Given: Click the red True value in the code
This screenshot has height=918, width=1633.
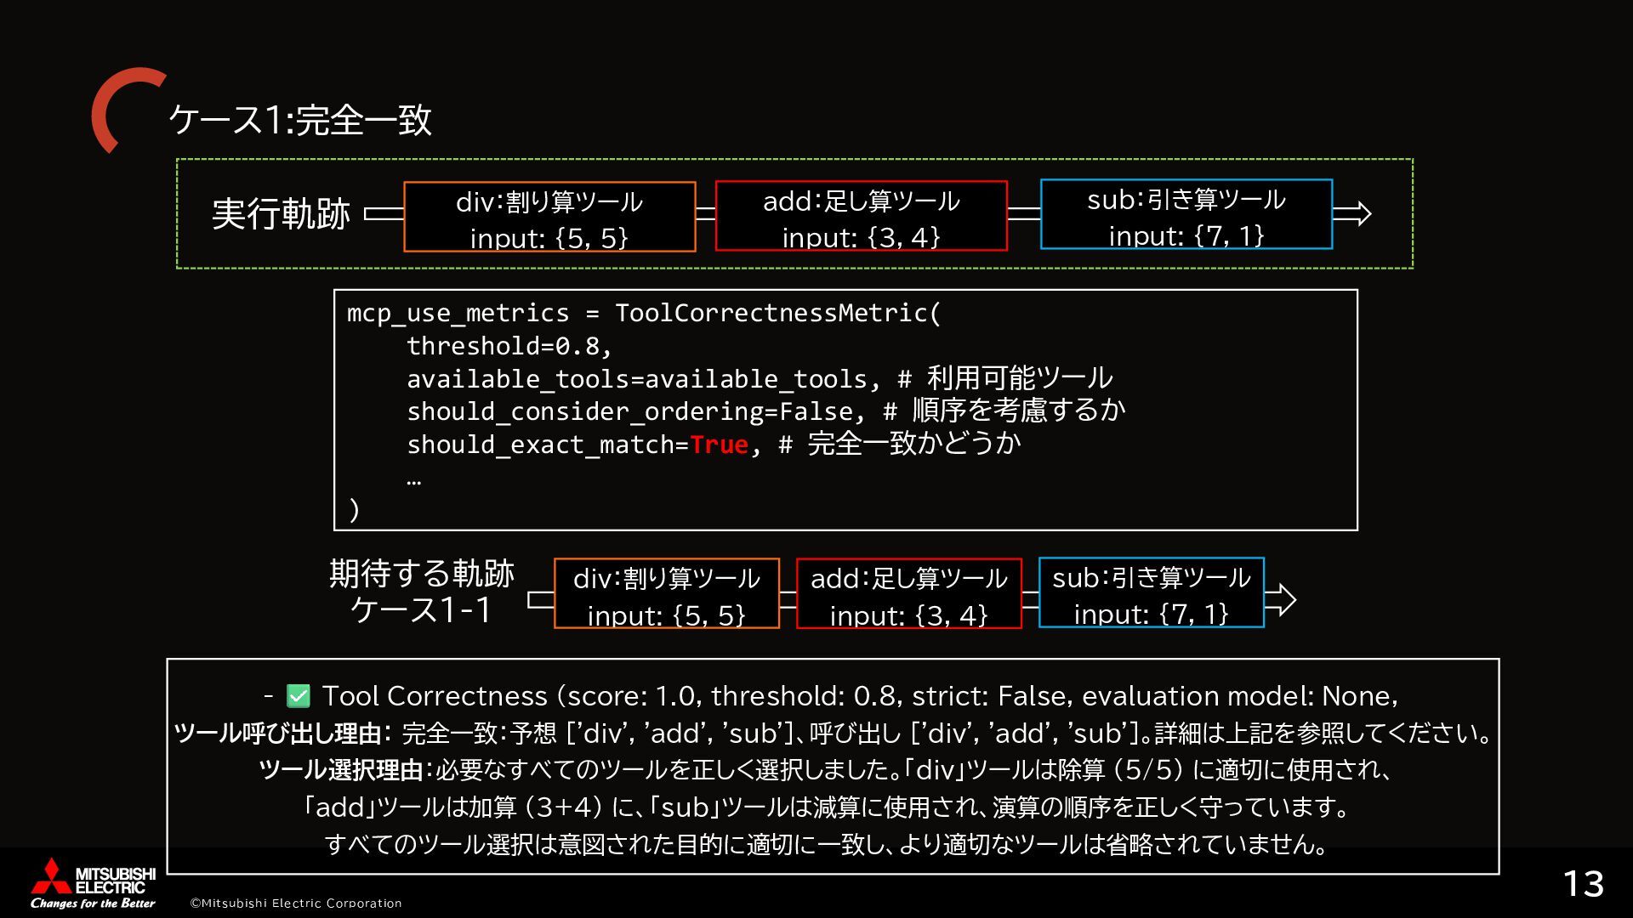Looking at the screenshot, I should tap(719, 445).
